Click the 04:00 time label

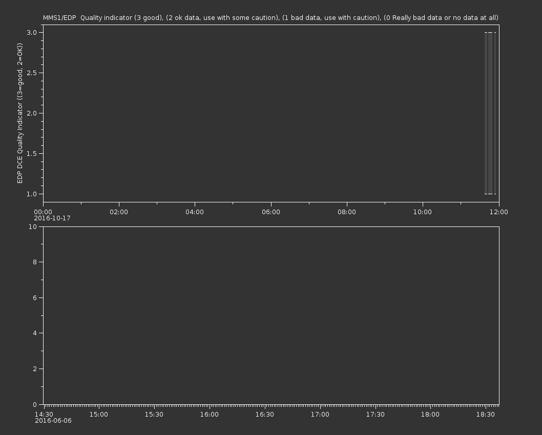point(195,212)
